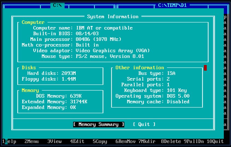The image size is (231, 147).
Task: Open the Memory Summary button
Action: click(99, 125)
